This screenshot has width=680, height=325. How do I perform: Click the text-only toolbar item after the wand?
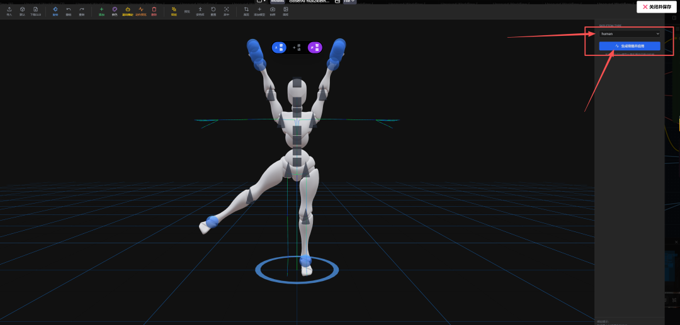pyautogui.click(x=187, y=12)
